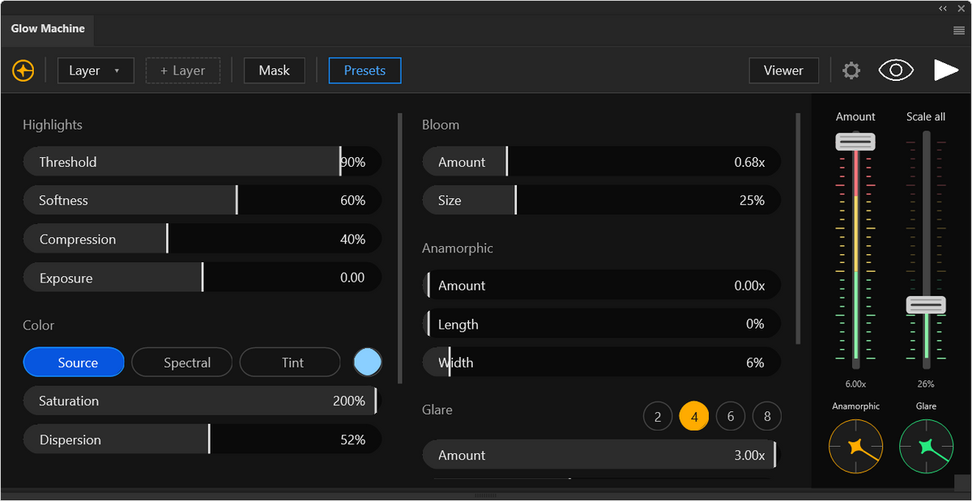Click the Anamorphic Width slider
This screenshot has width=972, height=501.
pyautogui.click(x=602, y=363)
